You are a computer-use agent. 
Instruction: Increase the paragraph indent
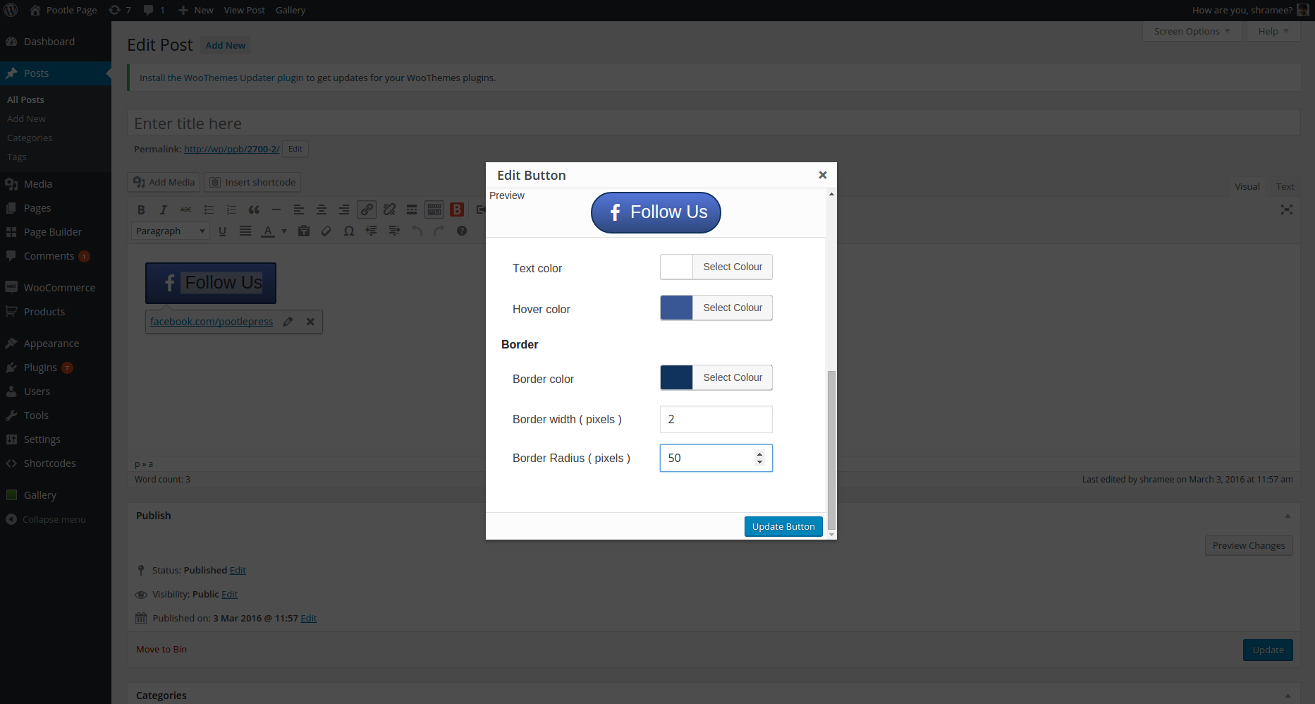pos(394,231)
